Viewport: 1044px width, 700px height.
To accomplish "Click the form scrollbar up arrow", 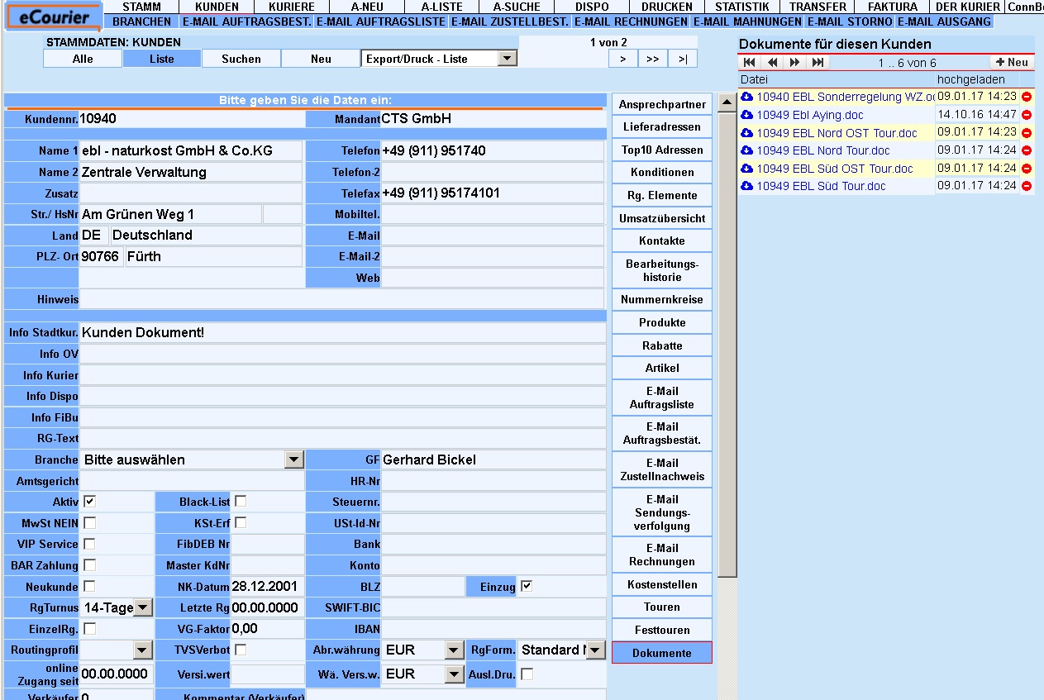I will pyautogui.click(x=727, y=103).
